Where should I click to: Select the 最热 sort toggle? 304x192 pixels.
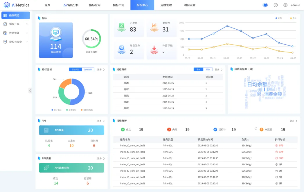(208, 70)
